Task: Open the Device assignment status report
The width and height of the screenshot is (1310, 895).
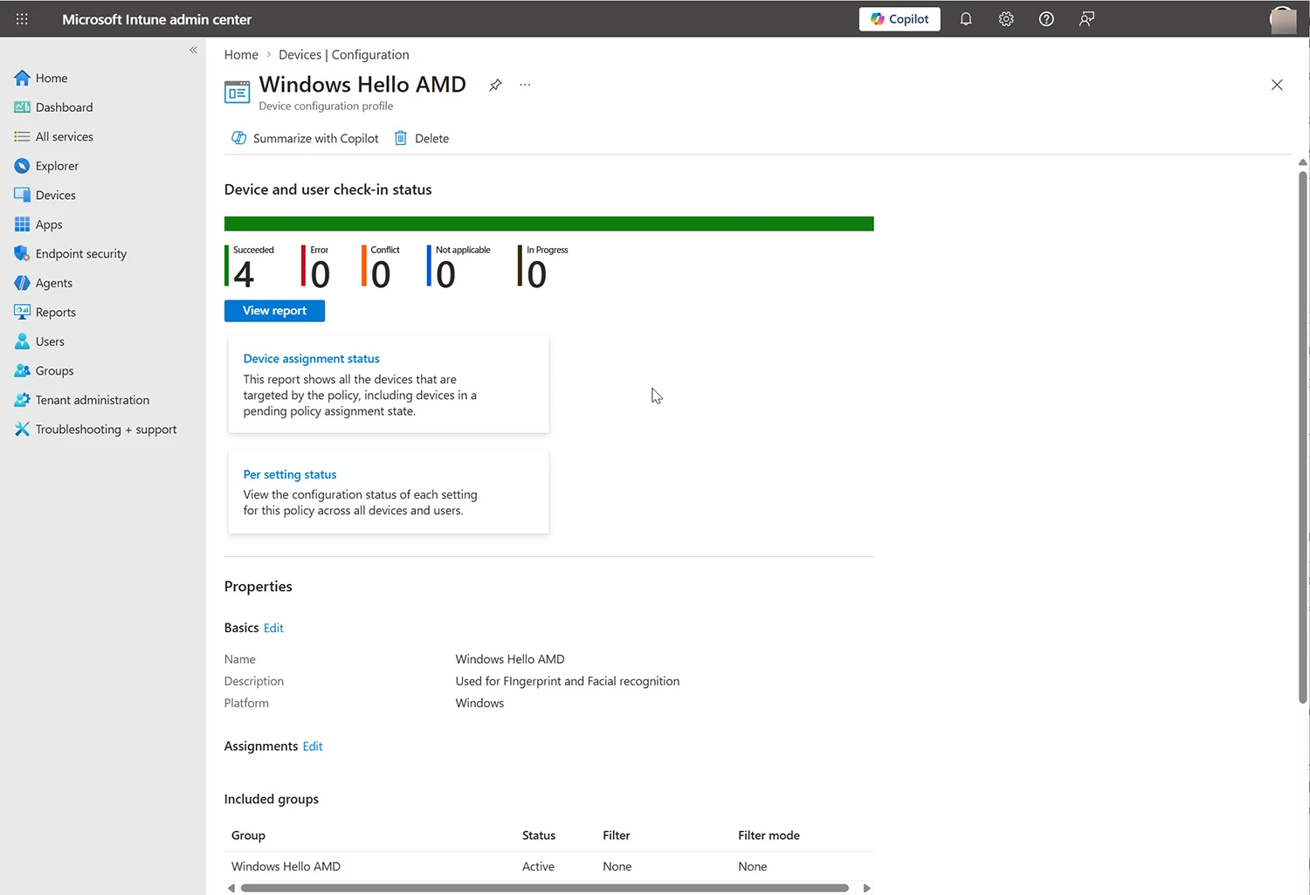Action: pos(311,358)
